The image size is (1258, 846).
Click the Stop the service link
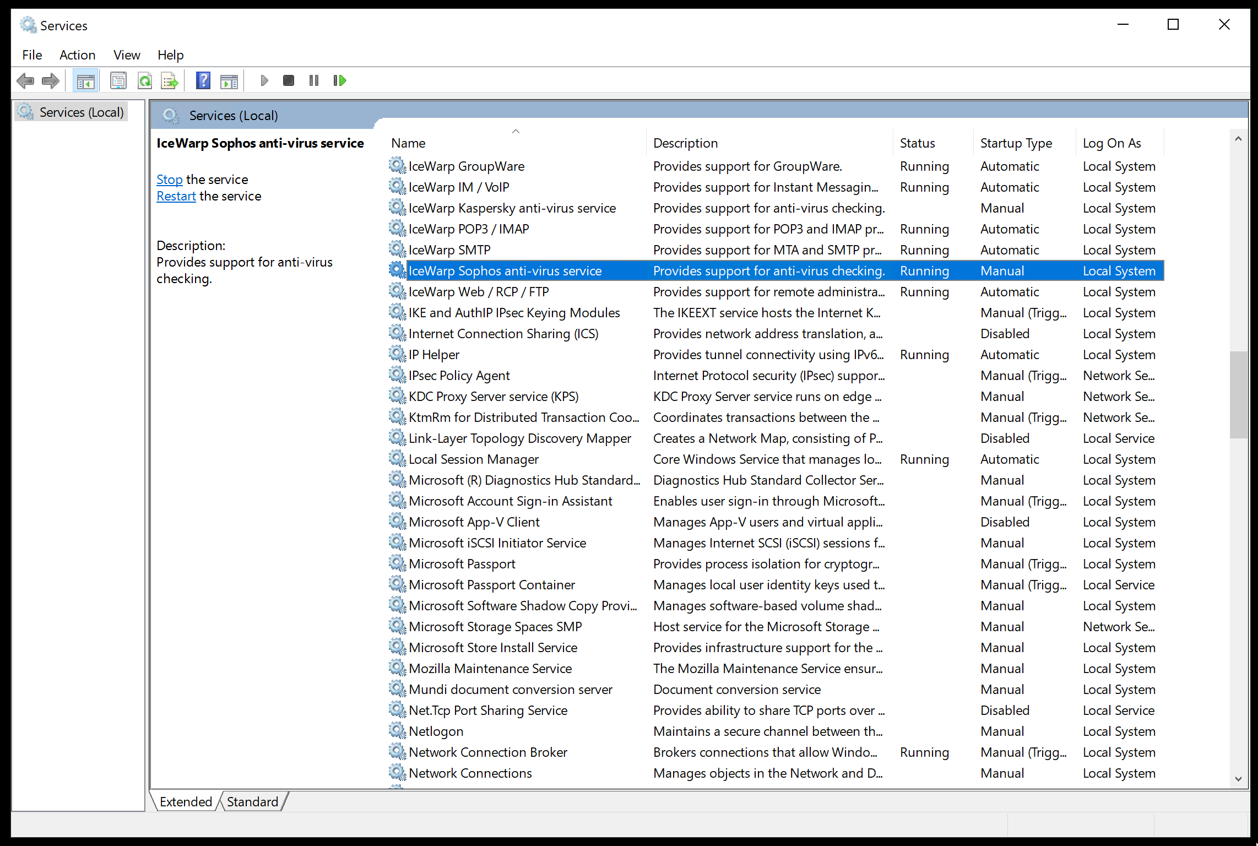tap(170, 180)
